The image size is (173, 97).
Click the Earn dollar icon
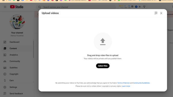(x=5, y=80)
